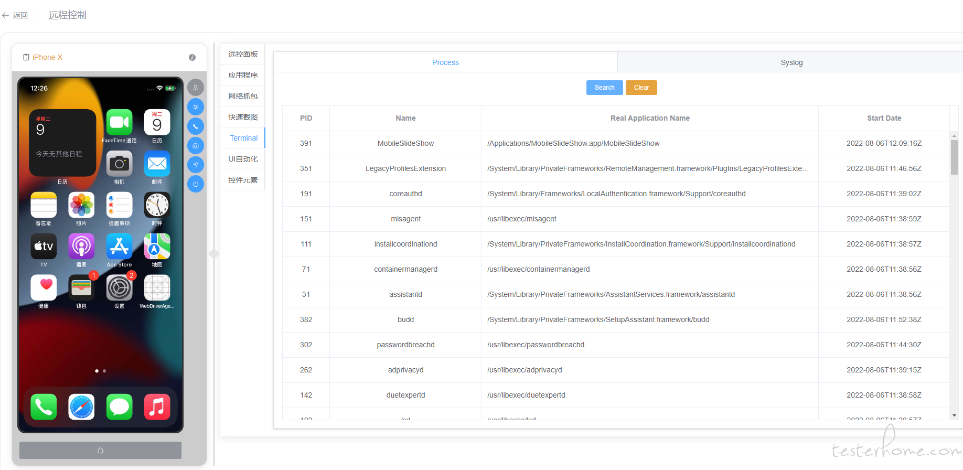
Task: Click the containermanagerd process name
Action: coord(405,269)
